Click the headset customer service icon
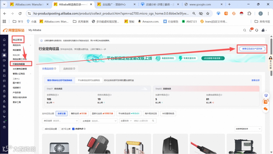The height and width of the screenshot is (154, 273). tap(257, 30)
